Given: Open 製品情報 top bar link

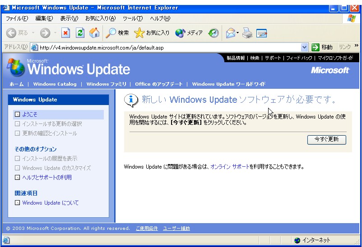Looking at the screenshot, I should click(236, 58).
